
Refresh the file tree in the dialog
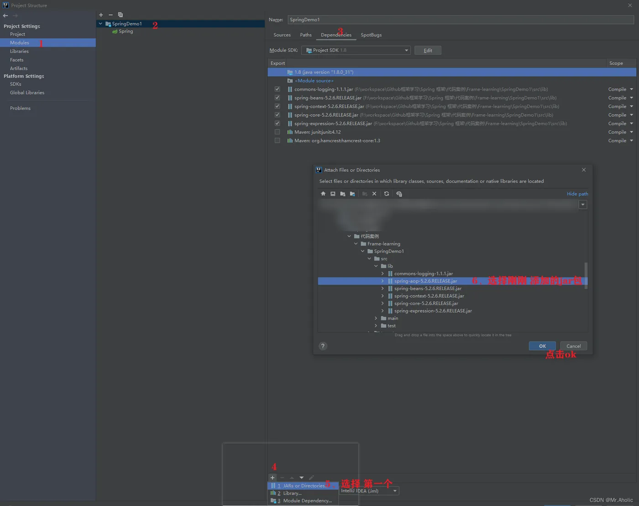[x=387, y=194]
